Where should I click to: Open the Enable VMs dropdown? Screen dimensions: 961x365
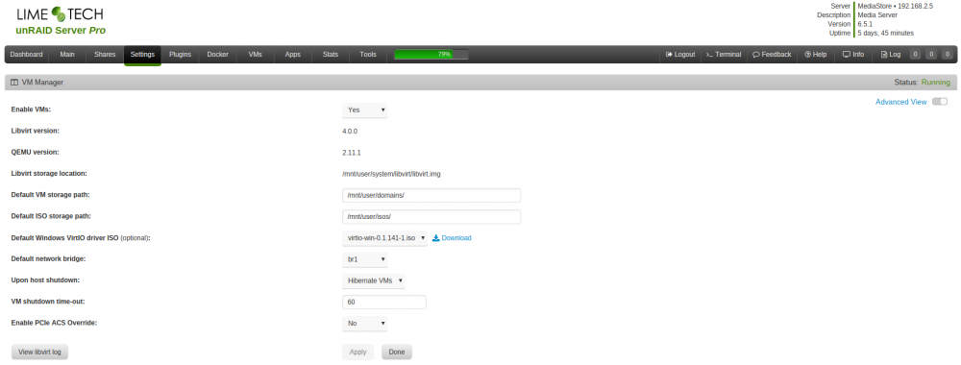pyautogui.click(x=364, y=109)
